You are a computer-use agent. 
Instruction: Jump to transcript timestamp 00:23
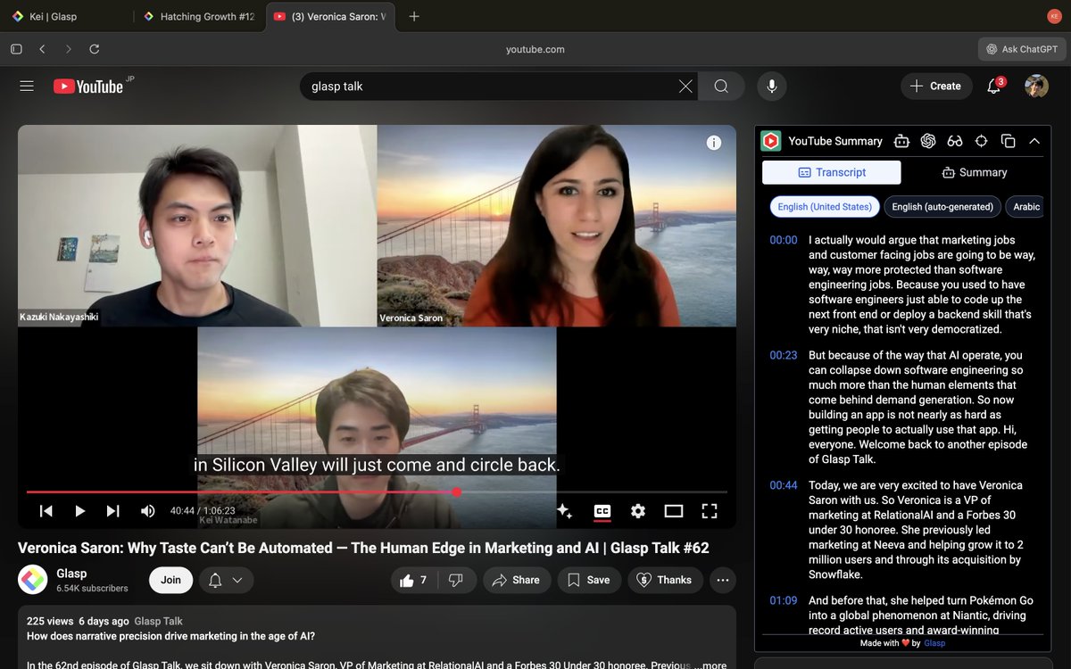[x=784, y=355]
